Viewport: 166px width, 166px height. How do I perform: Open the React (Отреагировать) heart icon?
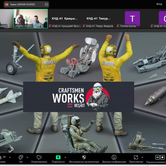point(39,157)
